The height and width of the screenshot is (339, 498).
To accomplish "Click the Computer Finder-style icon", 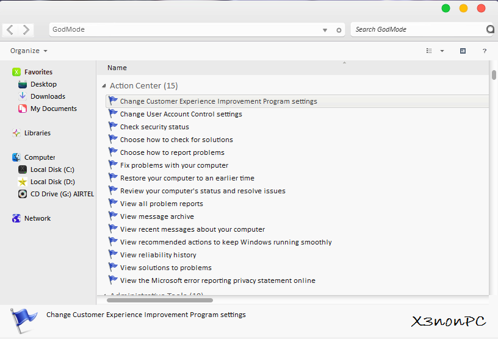I will (x=16, y=157).
